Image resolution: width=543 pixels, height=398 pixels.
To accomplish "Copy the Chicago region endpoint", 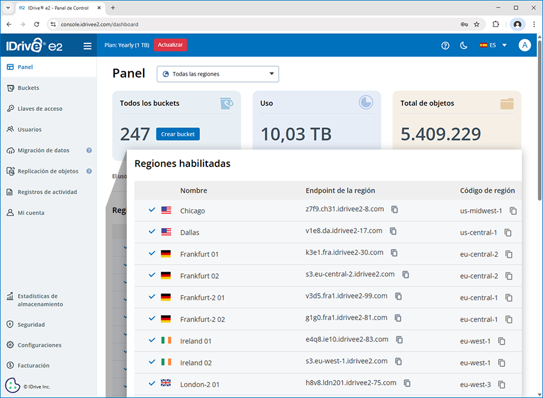I will [395, 210].
